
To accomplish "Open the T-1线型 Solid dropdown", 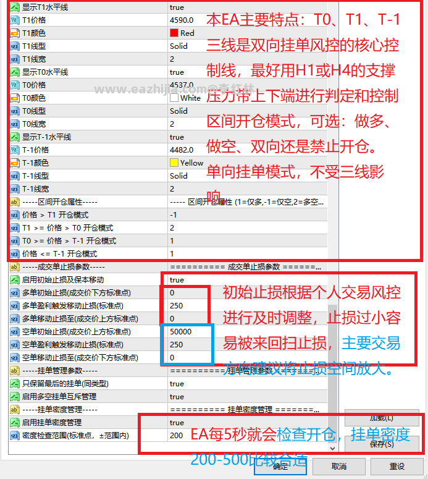I will 178,176.
